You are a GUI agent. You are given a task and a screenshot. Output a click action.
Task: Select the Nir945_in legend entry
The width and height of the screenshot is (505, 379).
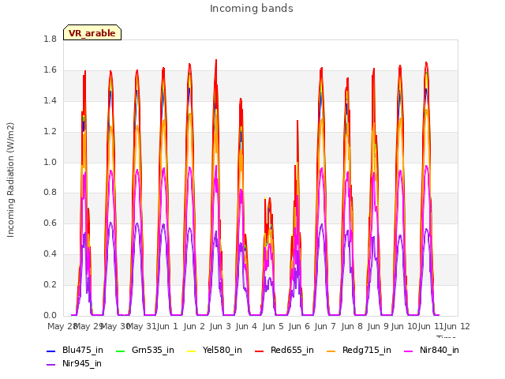[74, 364]
